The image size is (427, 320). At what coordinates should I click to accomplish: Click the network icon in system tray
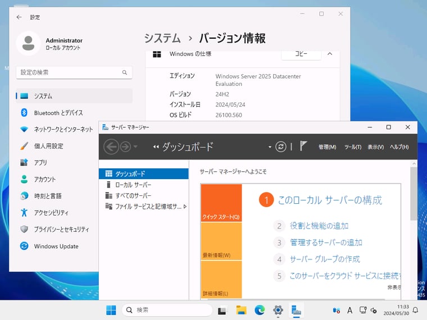tap(362, 310)
